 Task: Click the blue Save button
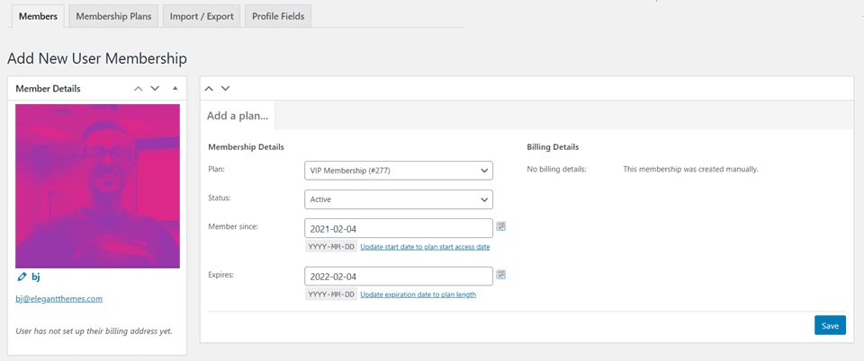830,326
